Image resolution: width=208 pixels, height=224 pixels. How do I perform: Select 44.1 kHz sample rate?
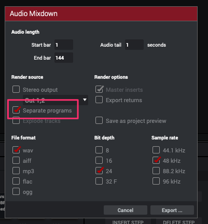coord(156,150)
